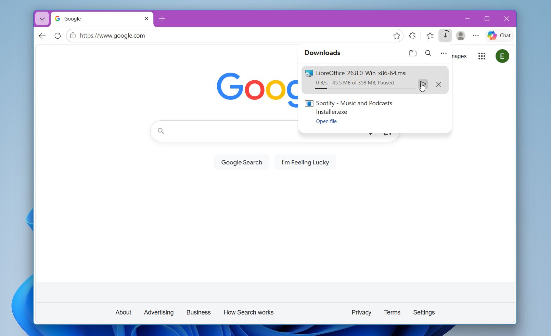
Task: Open the Google account E avatar
Action: pos(502,56)
